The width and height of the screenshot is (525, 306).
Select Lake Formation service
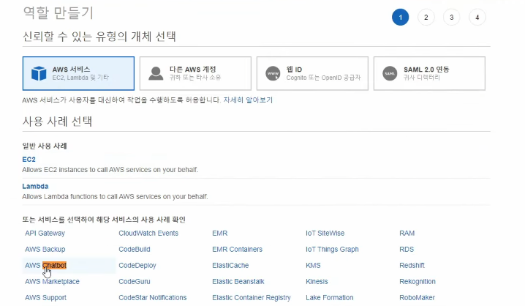click(x=329, y=298)
